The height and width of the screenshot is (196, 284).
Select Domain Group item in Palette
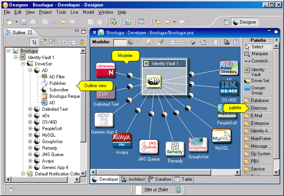tap(258, 90)
